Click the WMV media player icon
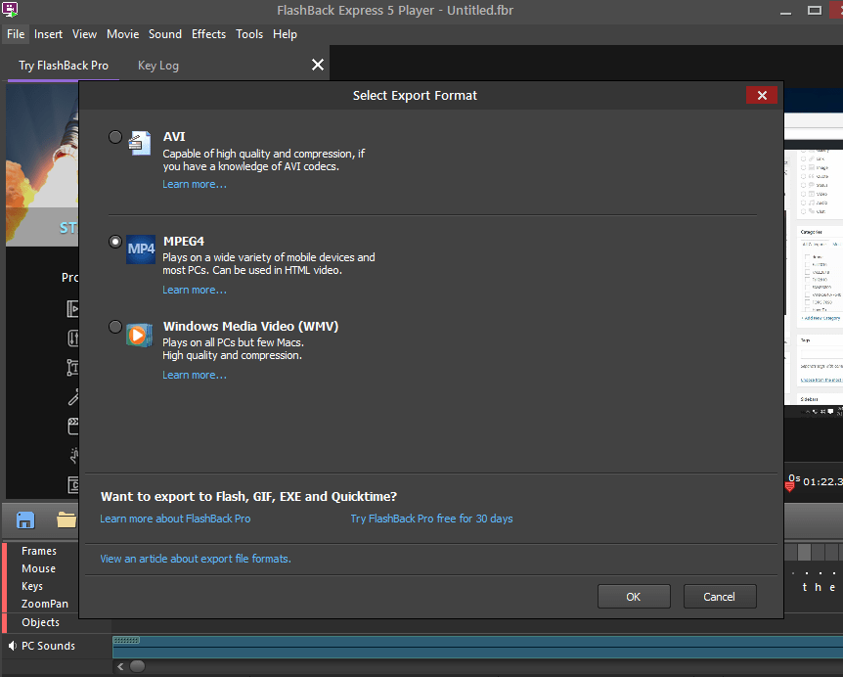The width and height of the screenshot is (843, 677). (x=139, y=335)
